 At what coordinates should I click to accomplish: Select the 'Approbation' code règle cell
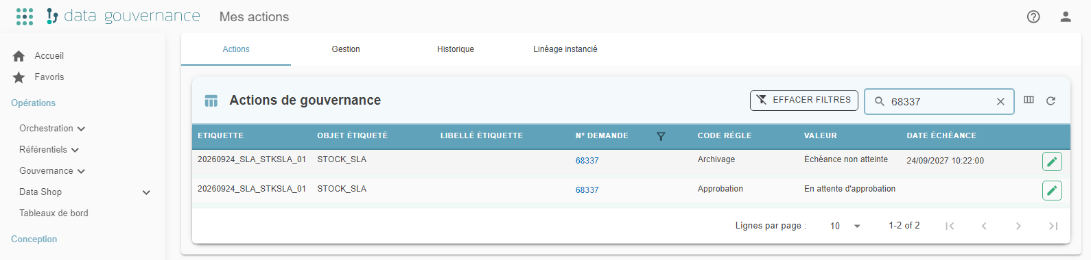(x=720, y=189)
